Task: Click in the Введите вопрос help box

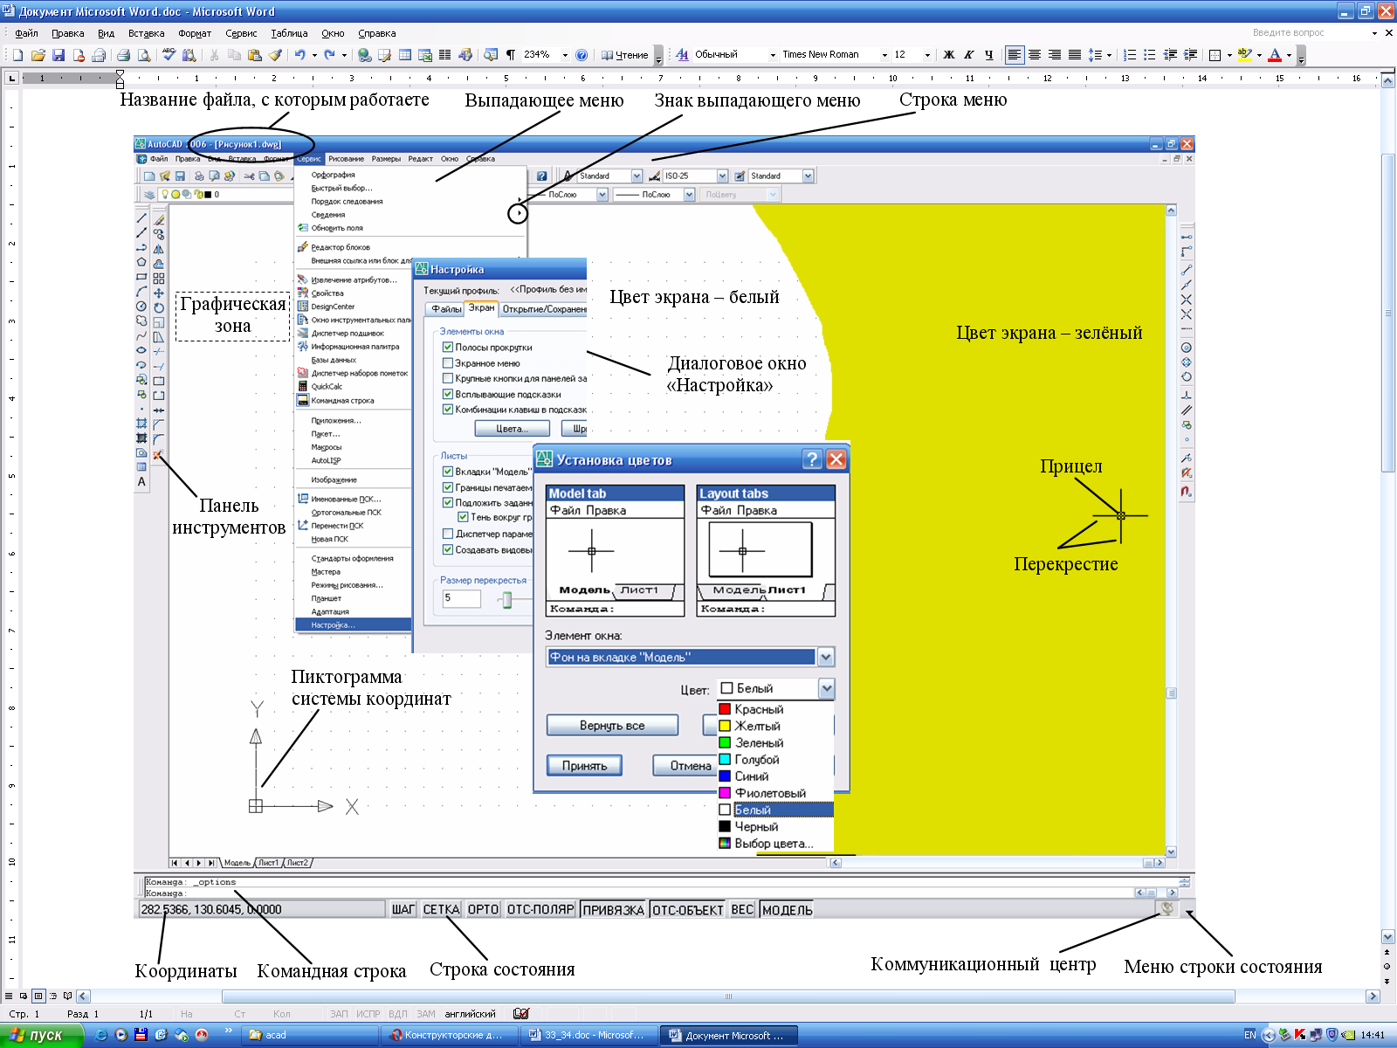Action: (1310, 33)
